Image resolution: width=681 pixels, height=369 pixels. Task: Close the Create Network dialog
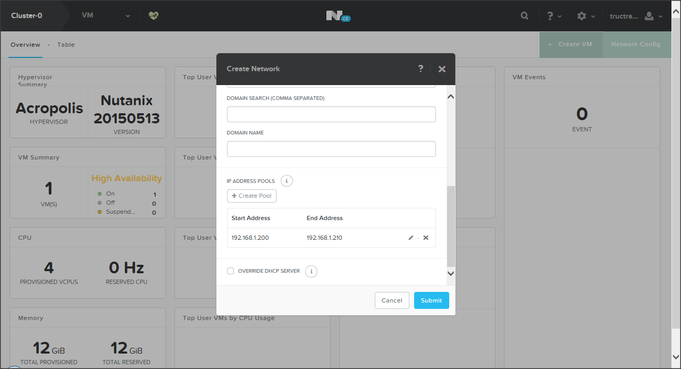(x=442, y=69)
